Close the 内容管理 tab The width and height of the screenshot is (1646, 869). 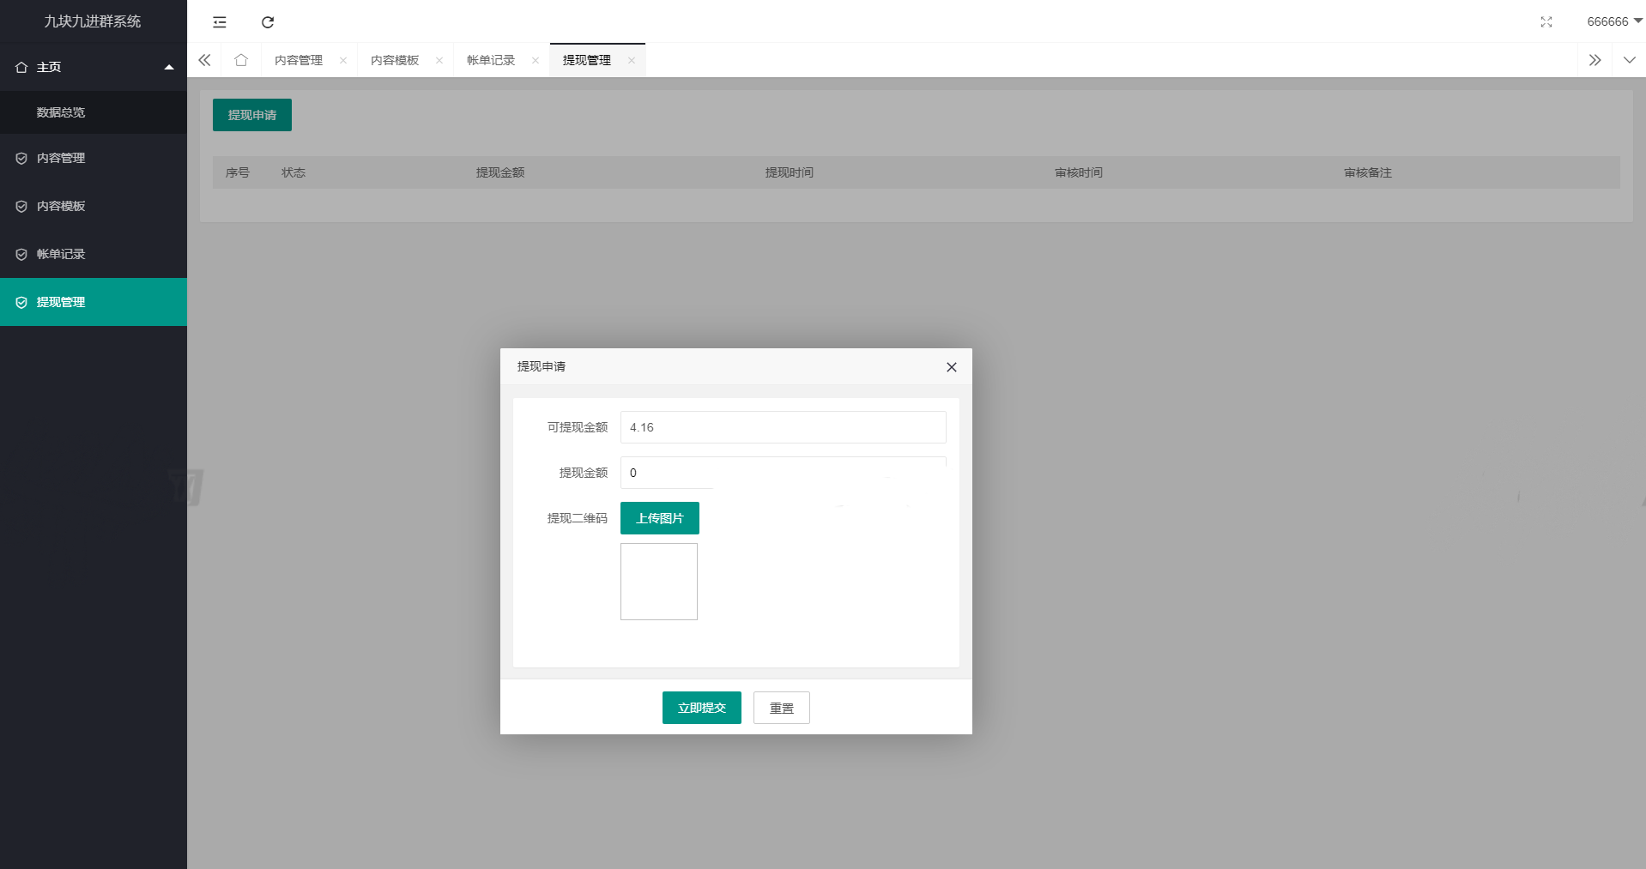click(x=343, y=60)
